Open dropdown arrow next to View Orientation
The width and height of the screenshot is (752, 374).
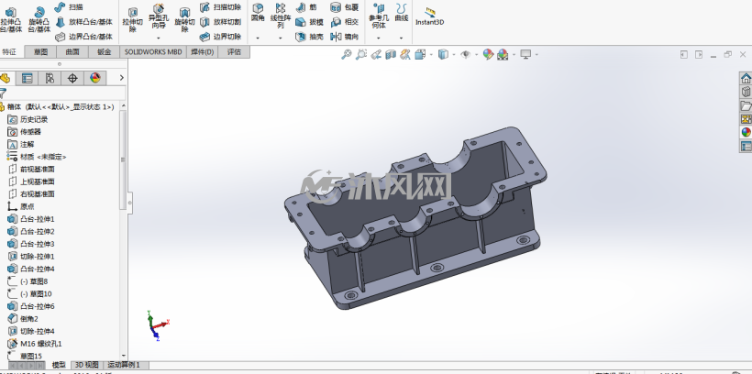[431, 55]
